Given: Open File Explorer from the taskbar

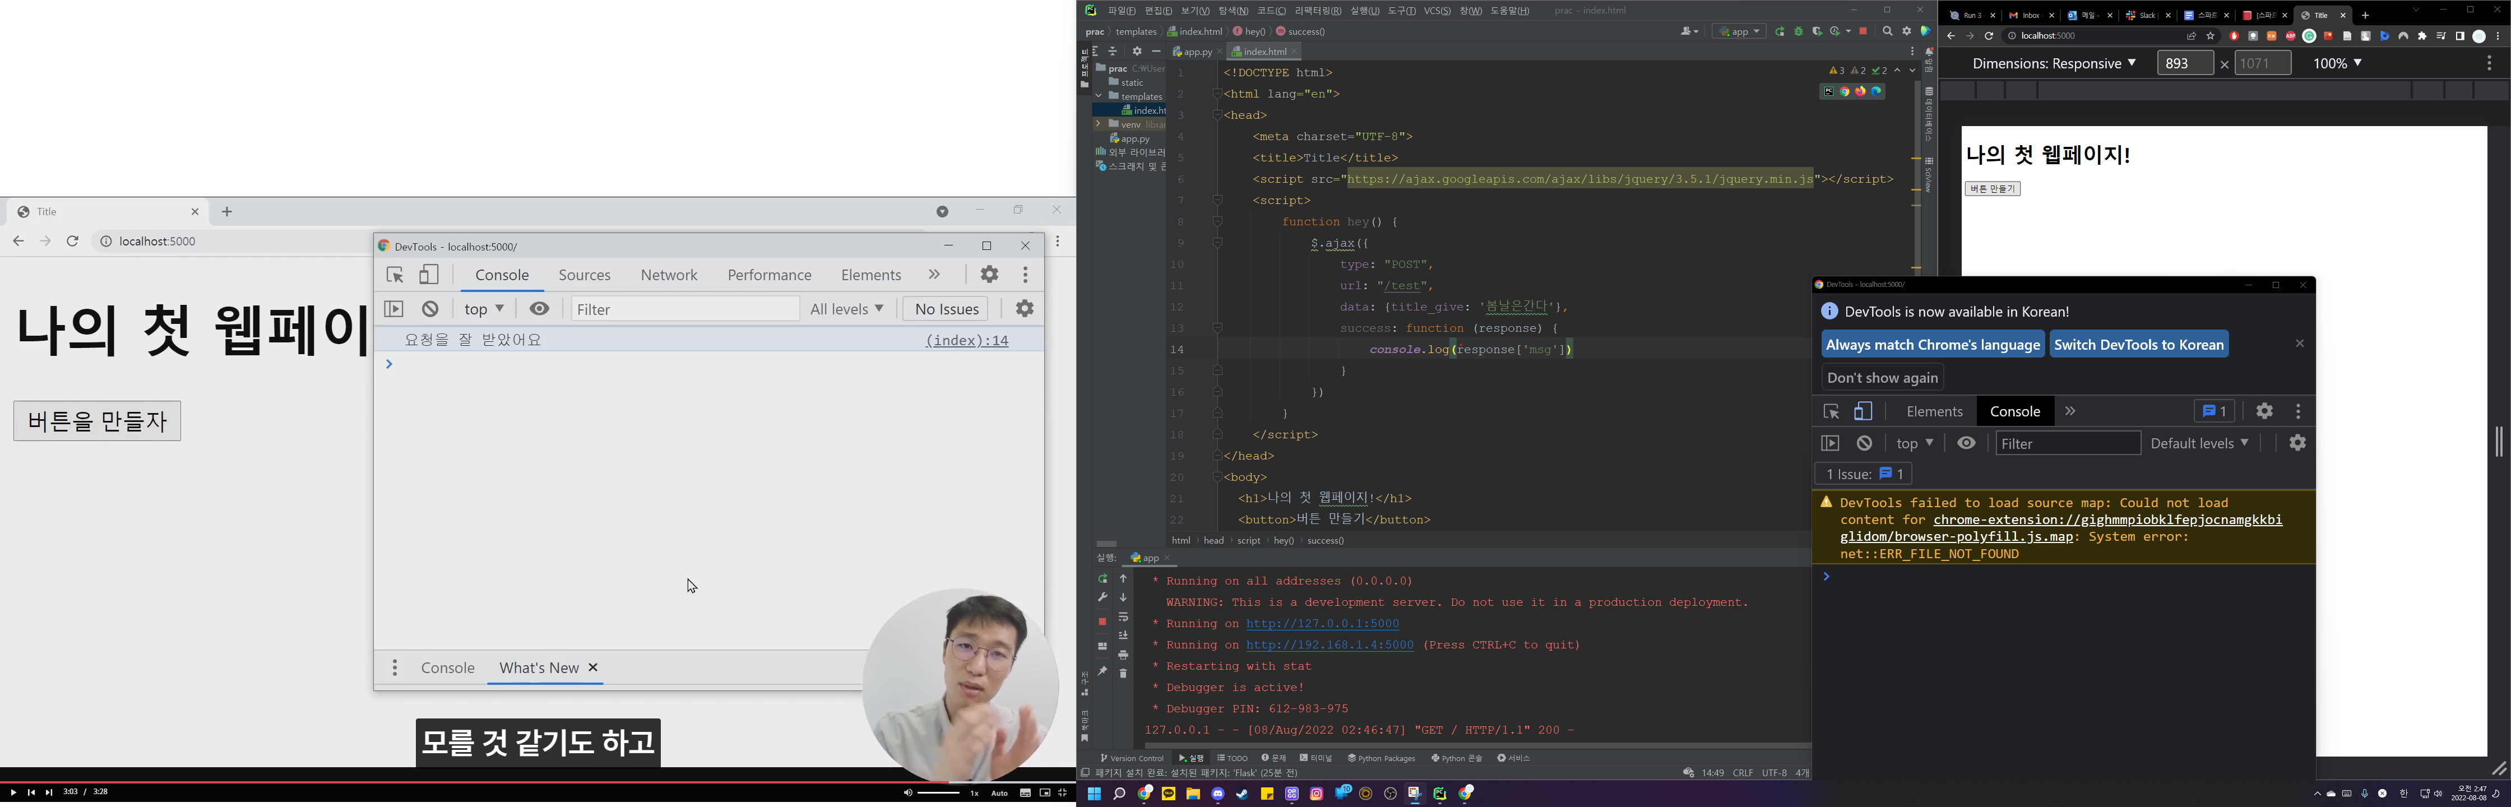Looking at the screenshot, I should [1193, 794].
